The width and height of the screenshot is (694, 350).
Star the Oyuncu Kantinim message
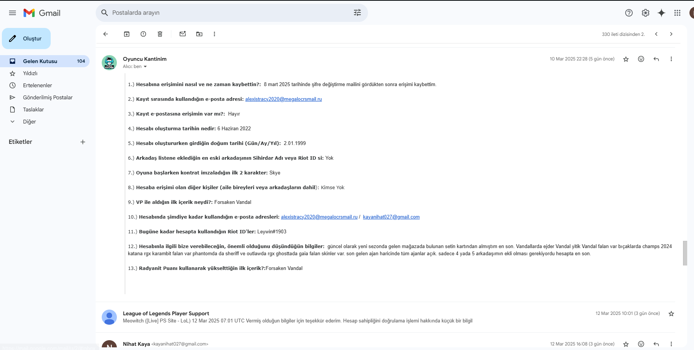coord(626,59)
